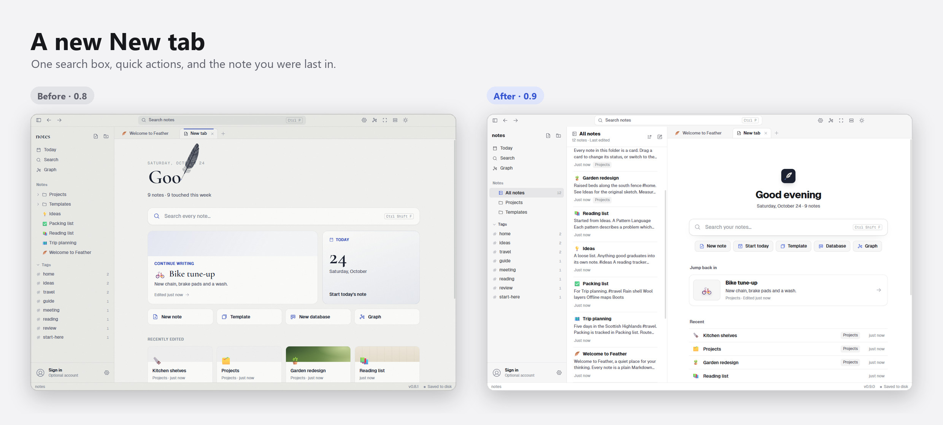Image resolution: width=943 pixels, height=425 pixels.
Task: Switch theme with sun icon in Before window
Action: [x=406, y=120]
